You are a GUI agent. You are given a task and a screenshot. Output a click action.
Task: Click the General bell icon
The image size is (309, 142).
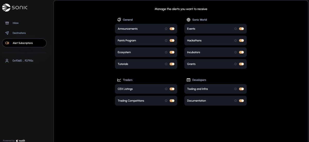click(x=119, y=20)
